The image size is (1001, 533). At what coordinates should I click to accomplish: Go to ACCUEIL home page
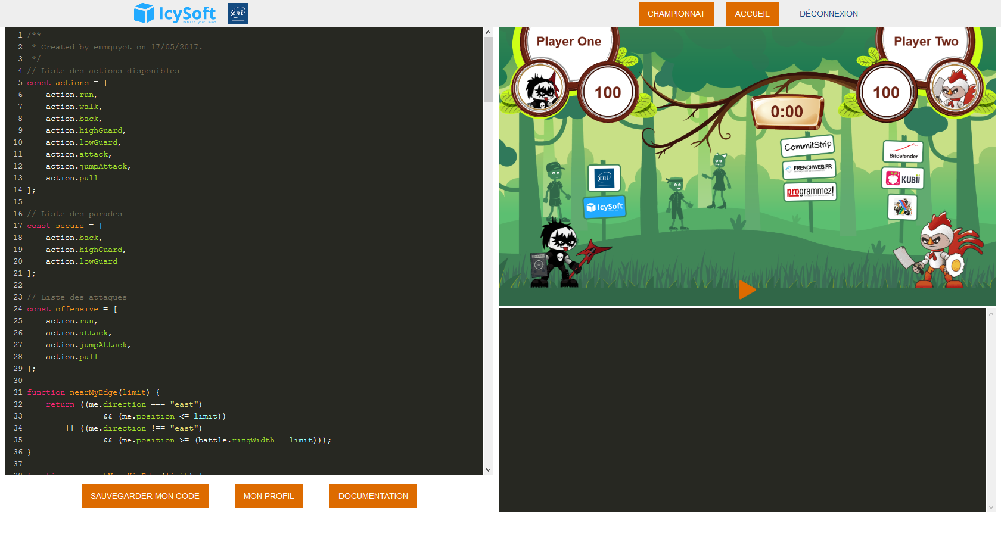pos(752,14)
